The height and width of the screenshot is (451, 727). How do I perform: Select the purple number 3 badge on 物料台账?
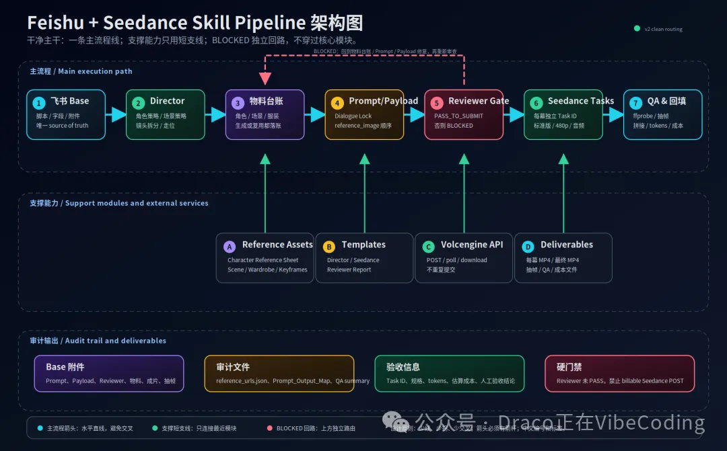point(238,103)
